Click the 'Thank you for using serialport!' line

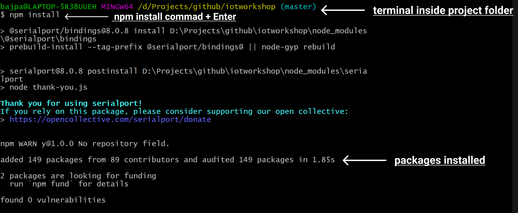click(x=71, y=103)
